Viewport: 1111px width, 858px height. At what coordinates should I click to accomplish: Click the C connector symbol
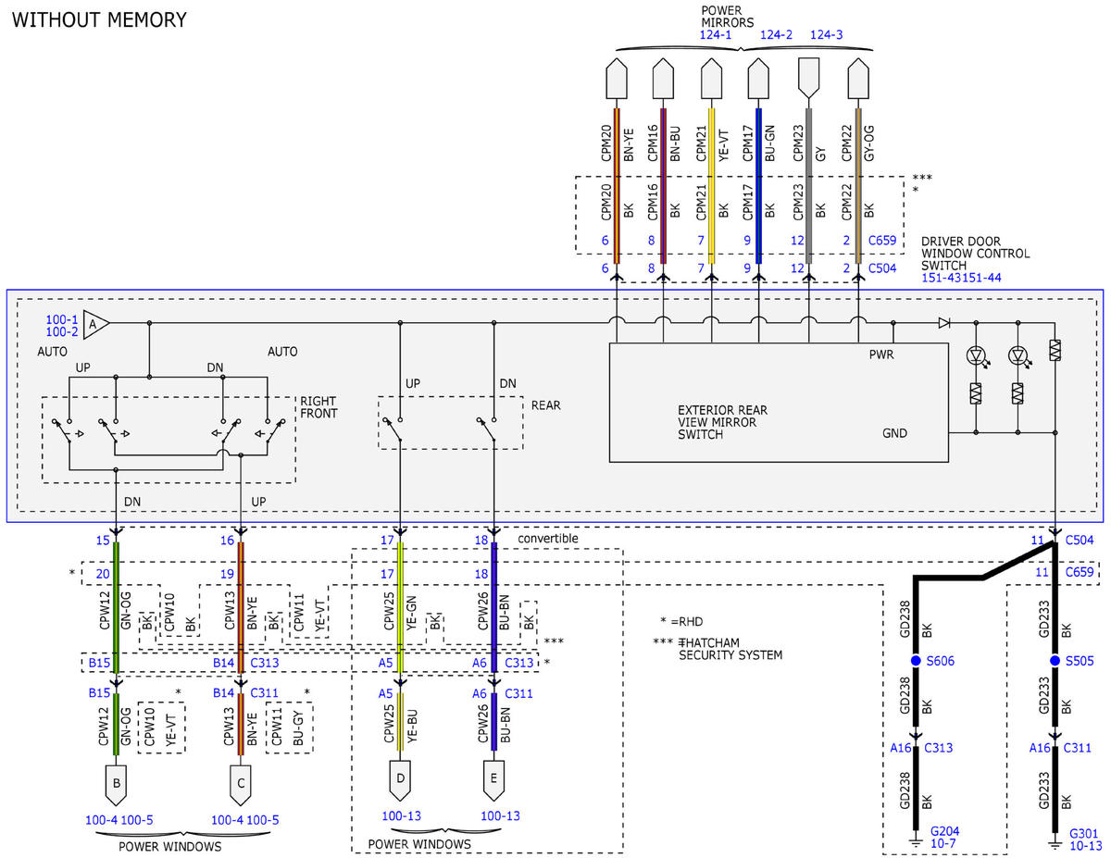click(x=242, y=785)
